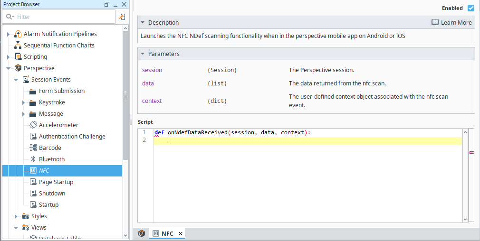Select the Page Startup event

point(56,182)
